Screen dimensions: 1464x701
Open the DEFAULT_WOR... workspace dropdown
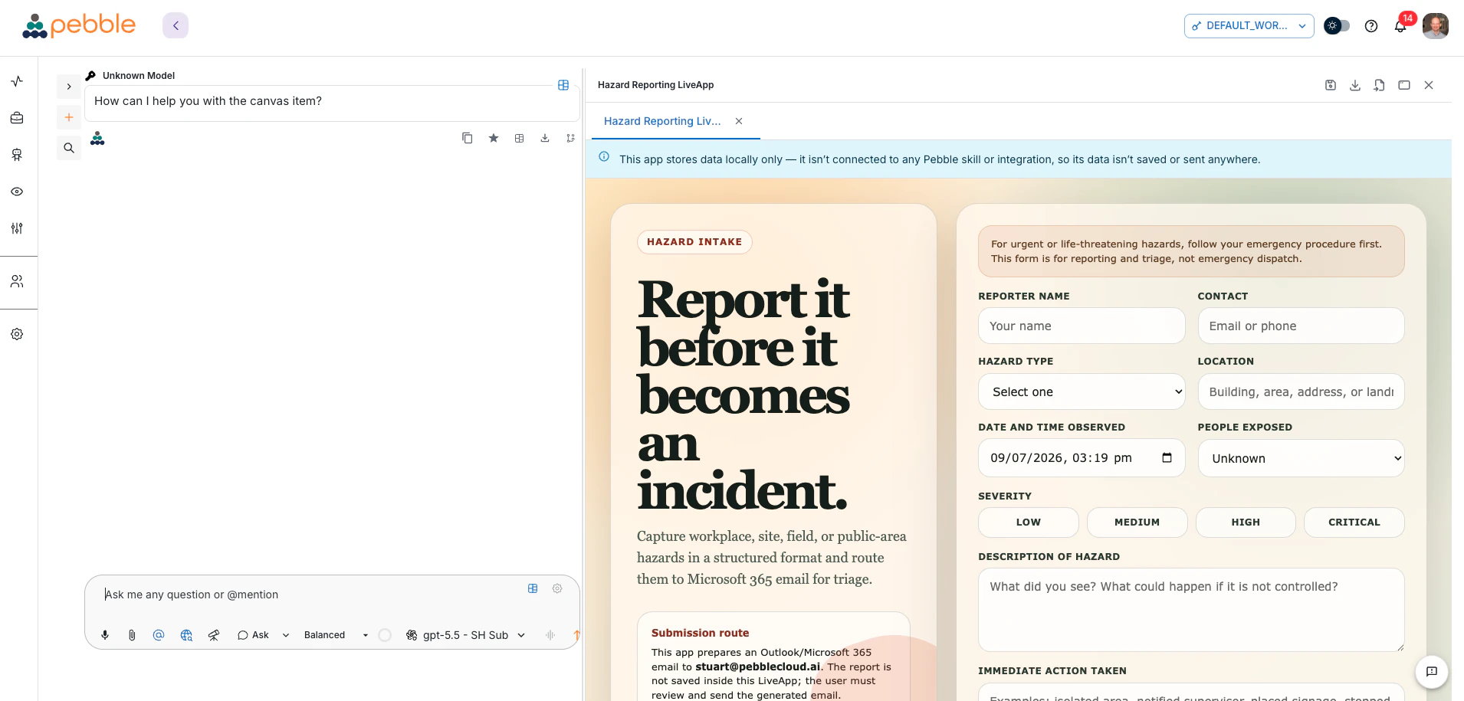pos(1249,25)
